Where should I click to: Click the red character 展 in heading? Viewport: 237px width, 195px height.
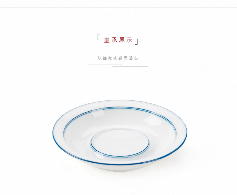point(122,40)
